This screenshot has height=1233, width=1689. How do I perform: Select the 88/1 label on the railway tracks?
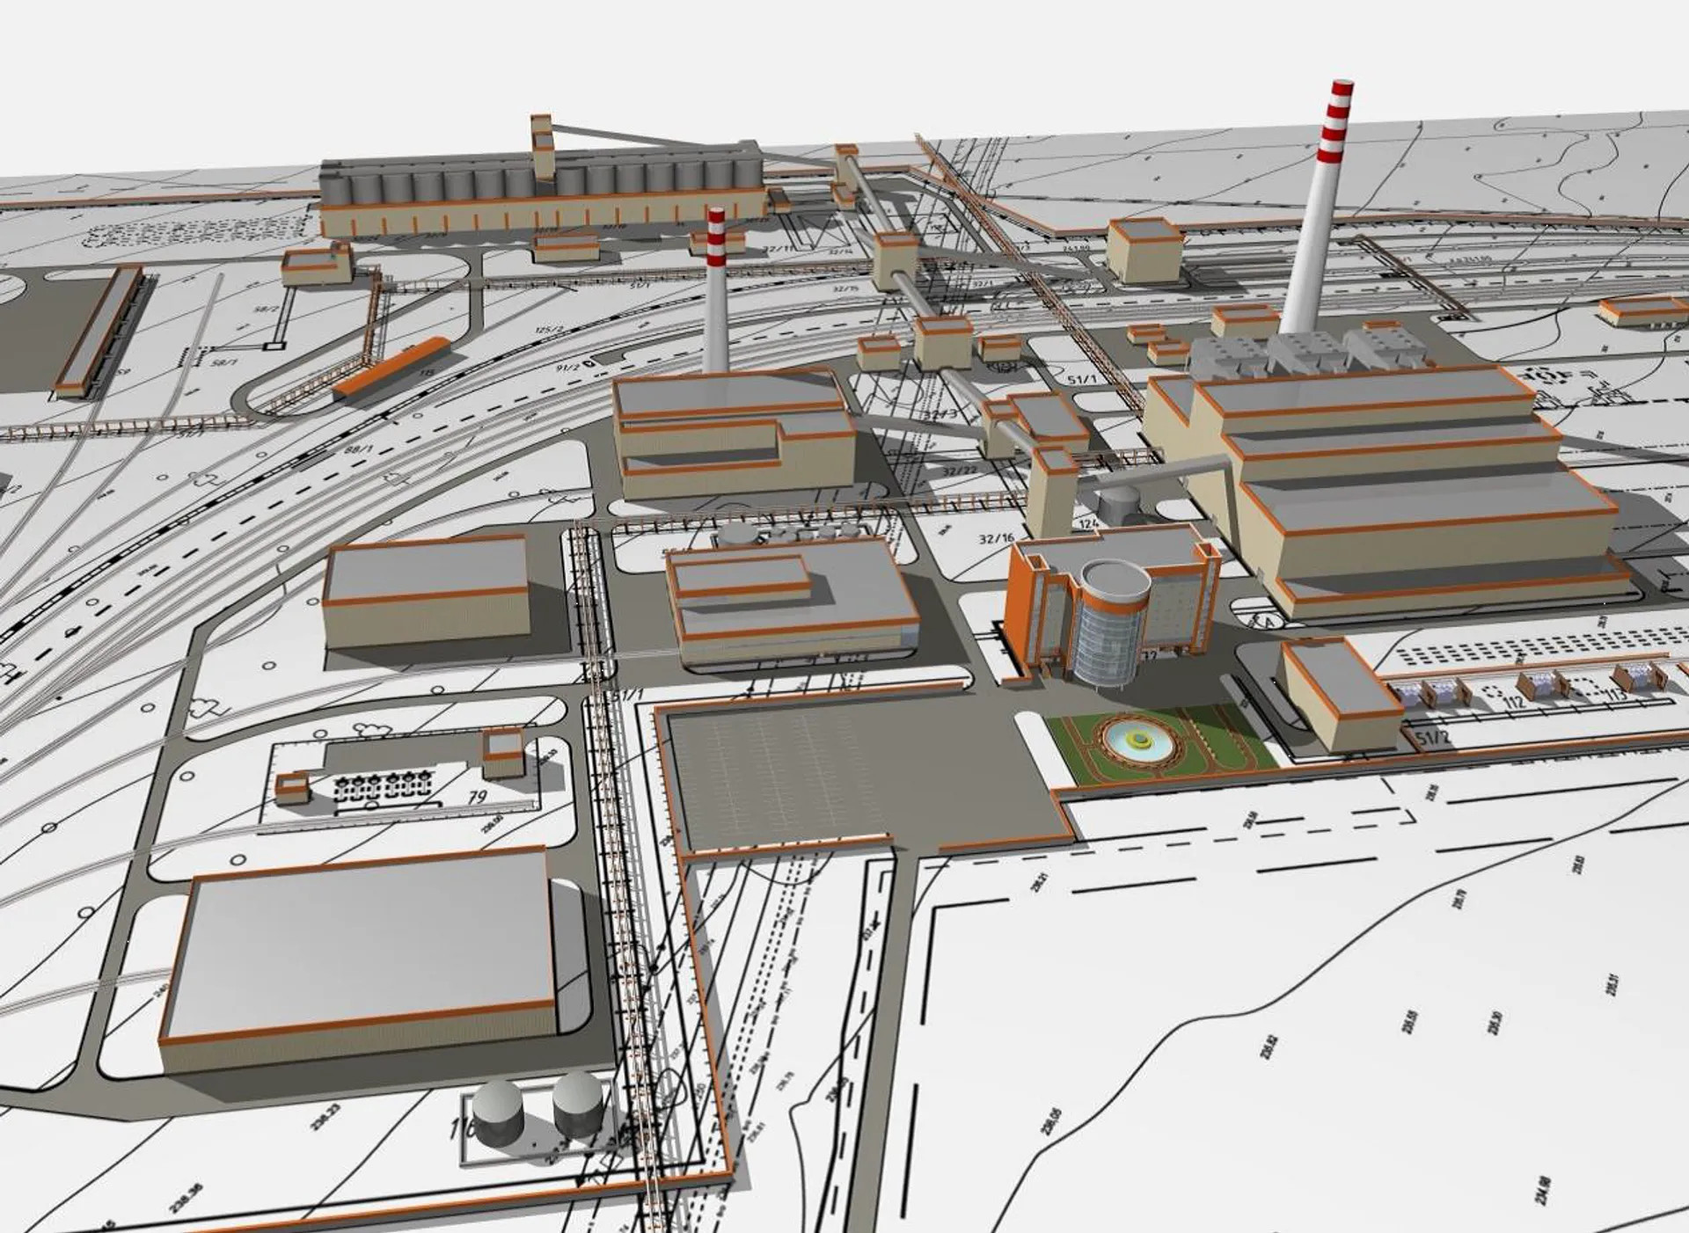359,449
